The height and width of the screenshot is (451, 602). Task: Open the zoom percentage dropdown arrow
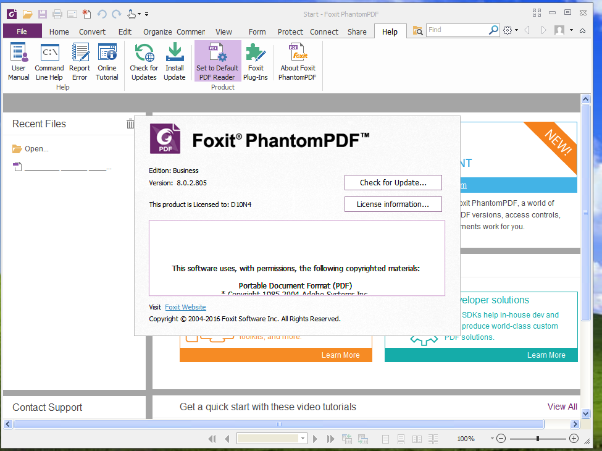[492, 438]
